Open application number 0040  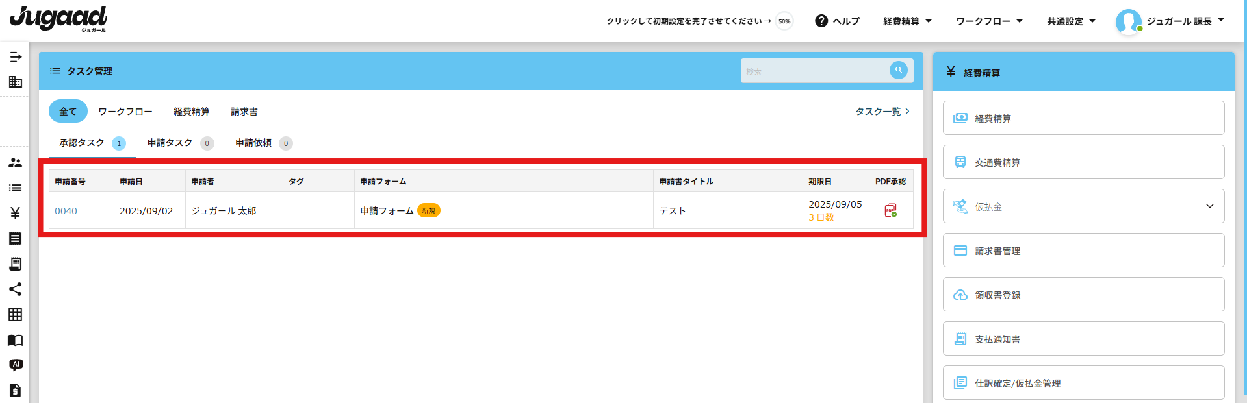66,211
